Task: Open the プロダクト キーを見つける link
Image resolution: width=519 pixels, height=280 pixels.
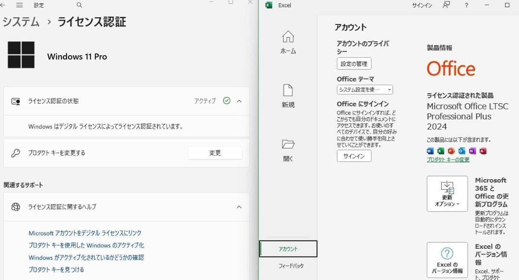Action: (x=56, y=270)
